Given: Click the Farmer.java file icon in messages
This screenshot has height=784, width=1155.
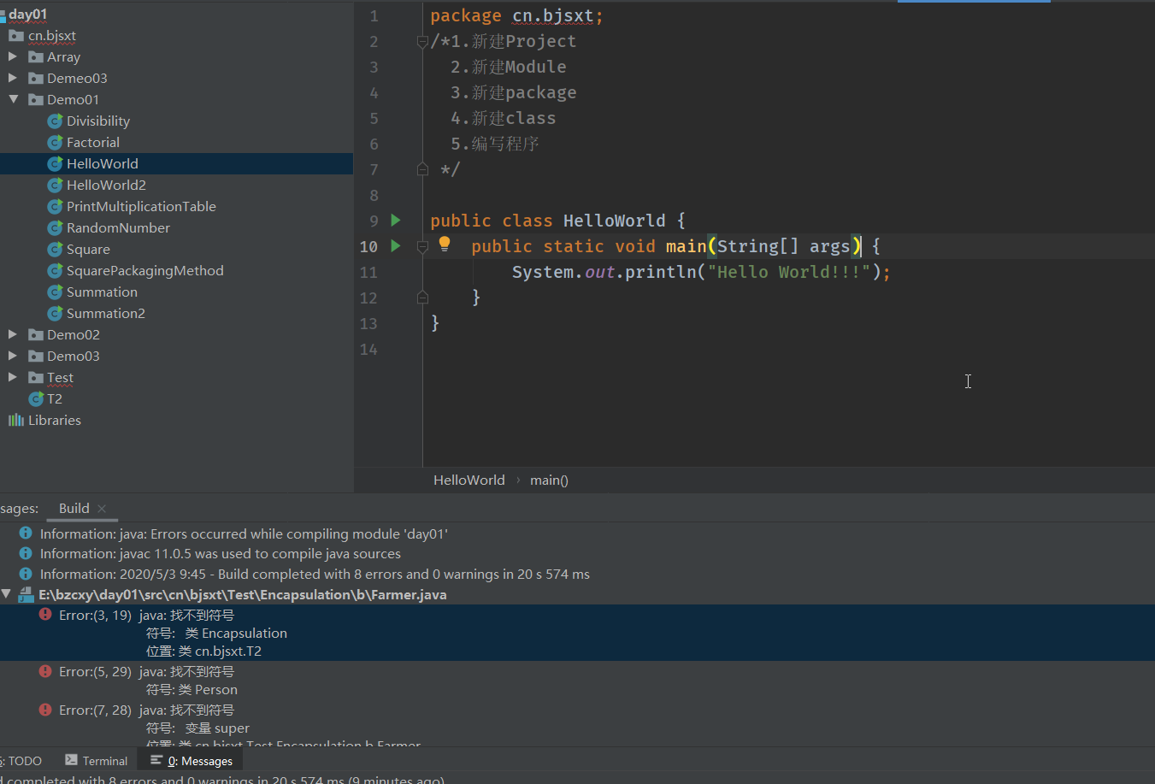Looking at the screenshot, I should [26, 594].
